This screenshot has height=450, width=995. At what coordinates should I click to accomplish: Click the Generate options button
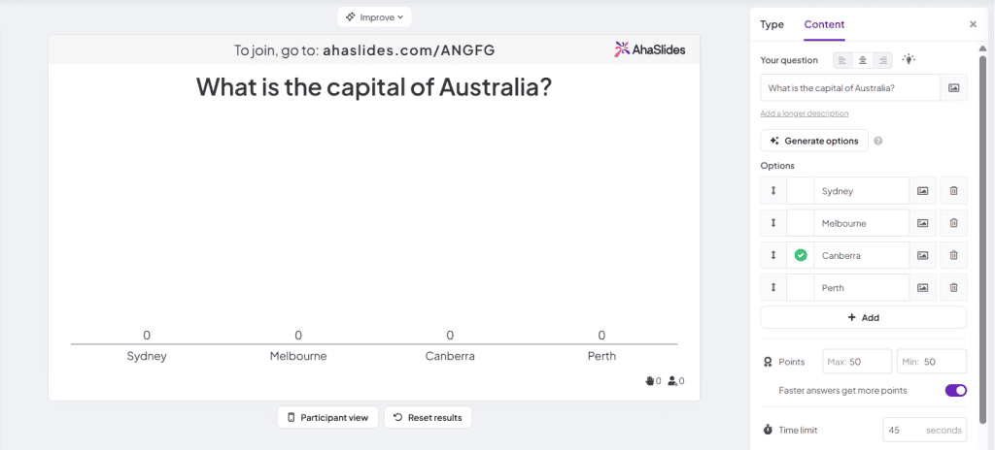814,141
